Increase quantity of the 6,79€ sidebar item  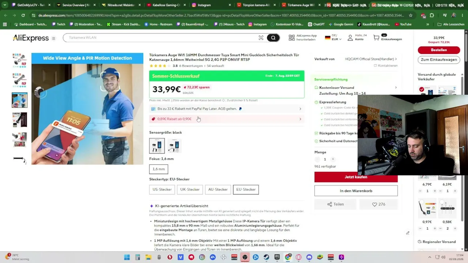coord(435,191)
